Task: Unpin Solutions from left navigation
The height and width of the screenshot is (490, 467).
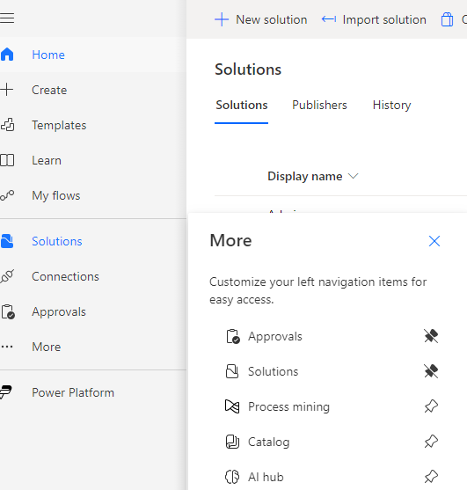Action: point(431,371)
